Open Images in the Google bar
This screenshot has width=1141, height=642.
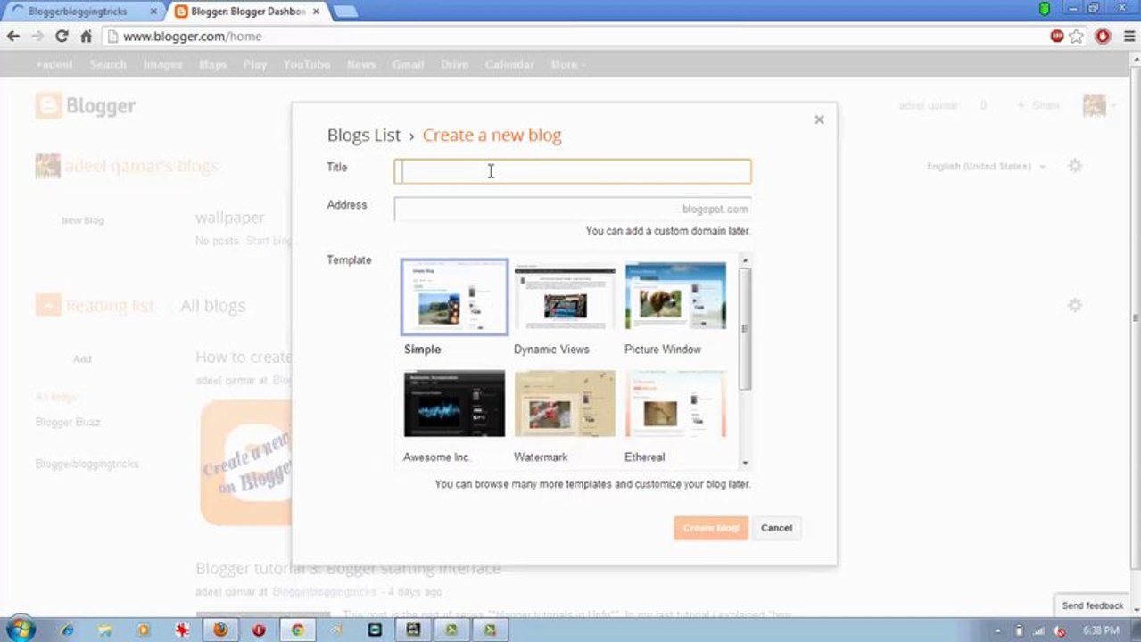coord(162,64)
